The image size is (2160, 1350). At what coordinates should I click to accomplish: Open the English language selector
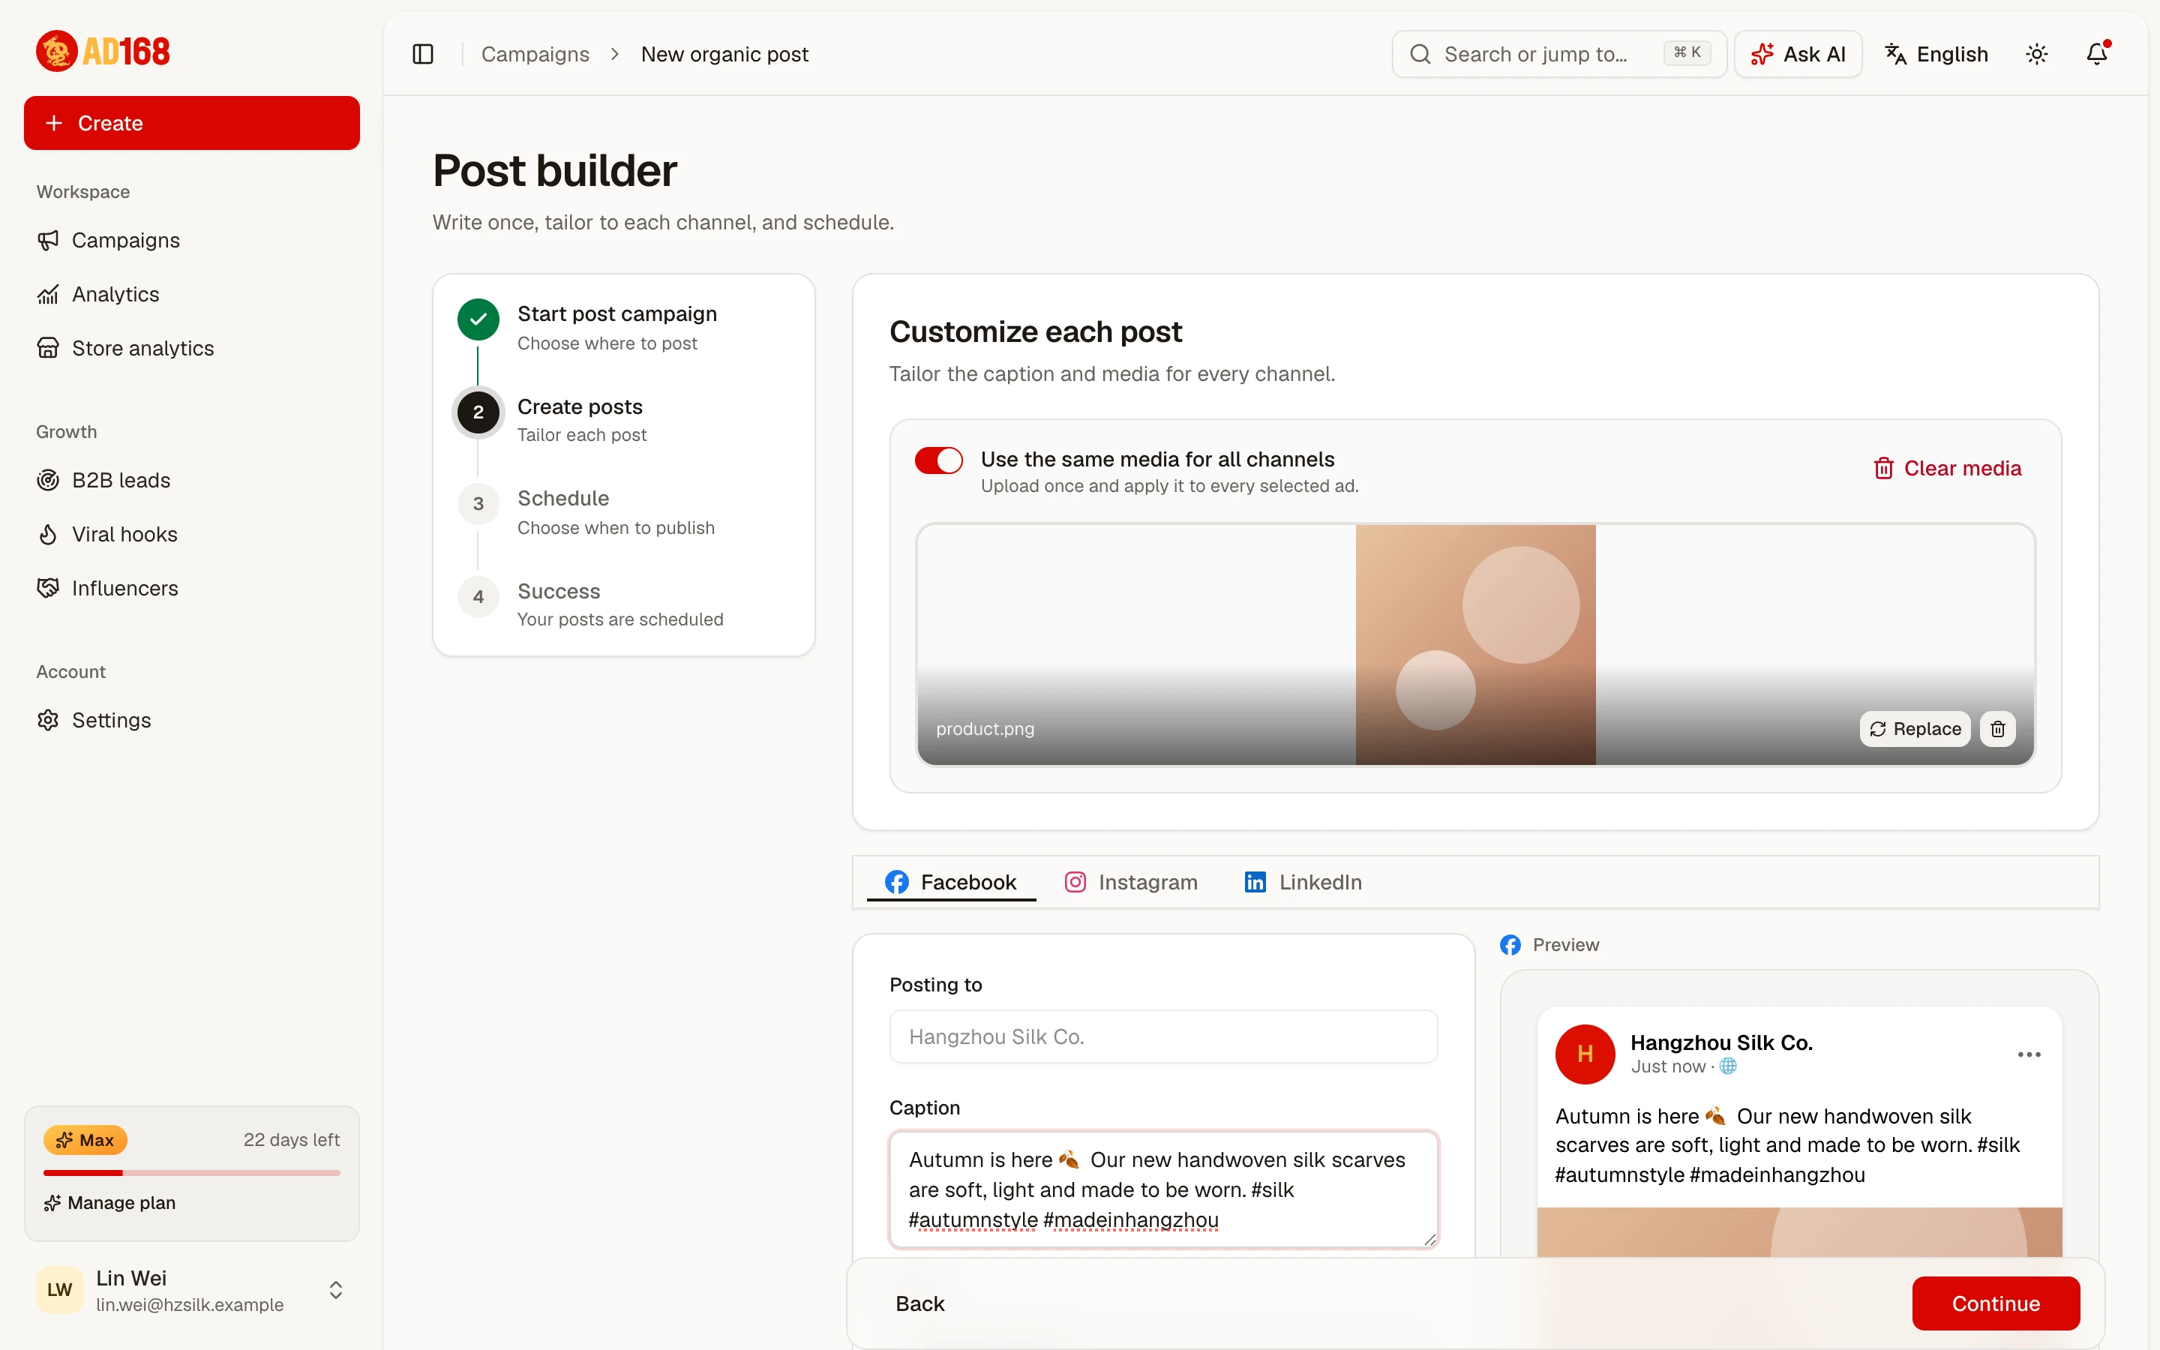click(1936, 55)
